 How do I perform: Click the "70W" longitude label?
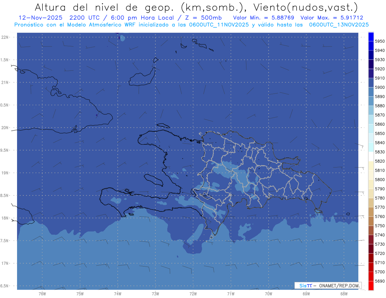coord(269,293)
